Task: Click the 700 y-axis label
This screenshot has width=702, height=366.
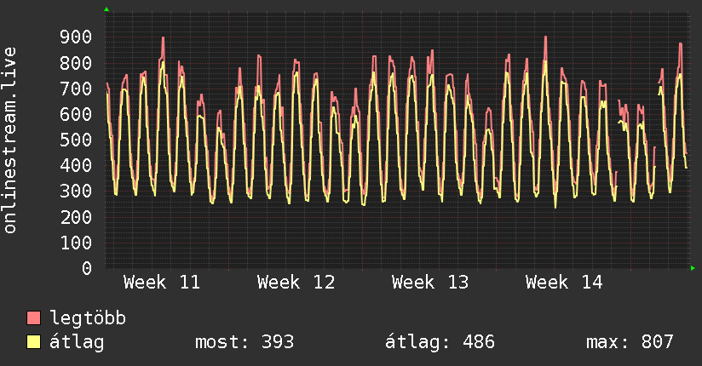Action: pyautogui.click(x=76, y=89)
